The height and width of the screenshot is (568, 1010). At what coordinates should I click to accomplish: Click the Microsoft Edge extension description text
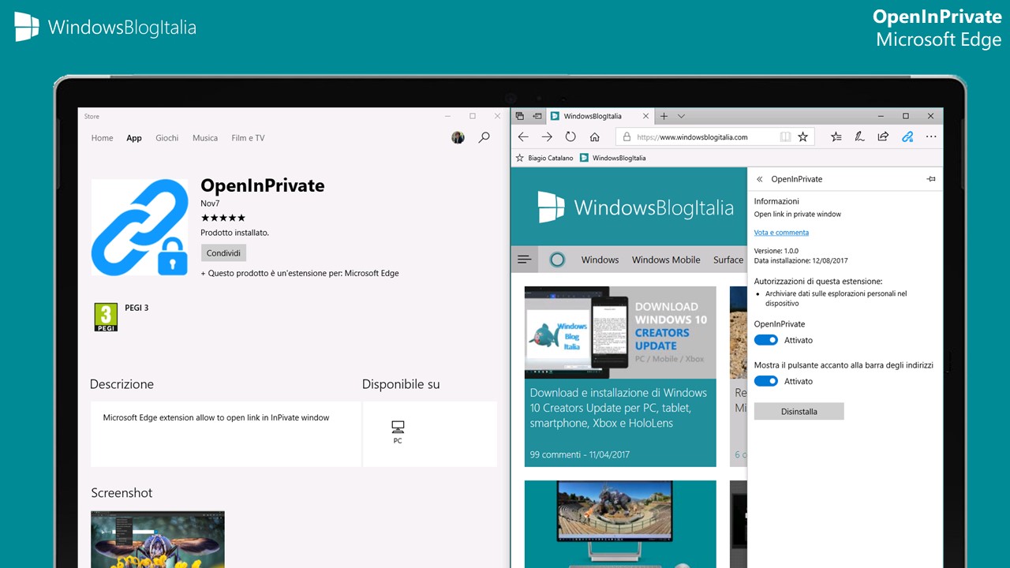coord(216,417)
